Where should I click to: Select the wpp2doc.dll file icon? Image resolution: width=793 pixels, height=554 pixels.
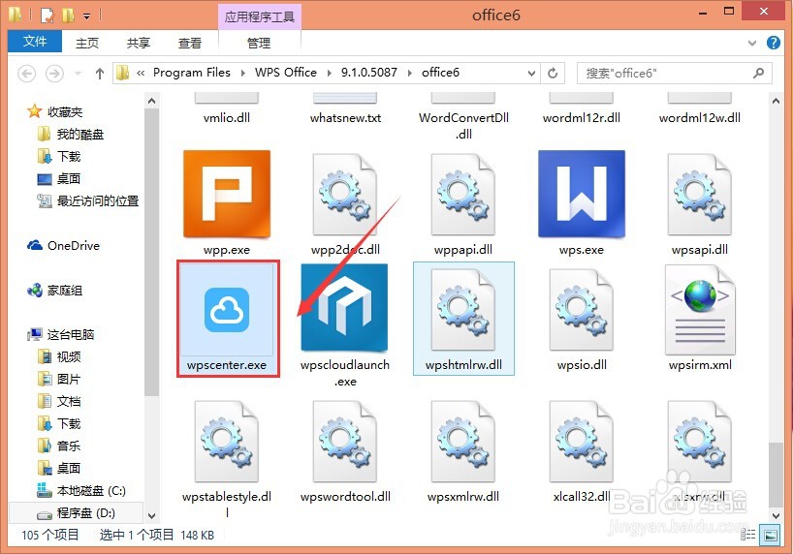[x=345, y=195]
